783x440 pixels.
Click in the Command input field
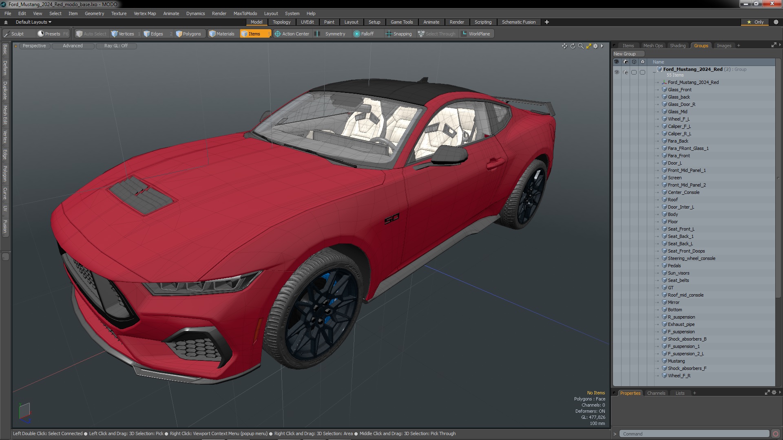tap(694, 434)
